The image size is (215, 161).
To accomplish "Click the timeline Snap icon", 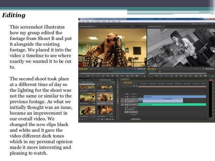I will pyautogui.click(x=132, y=86).
